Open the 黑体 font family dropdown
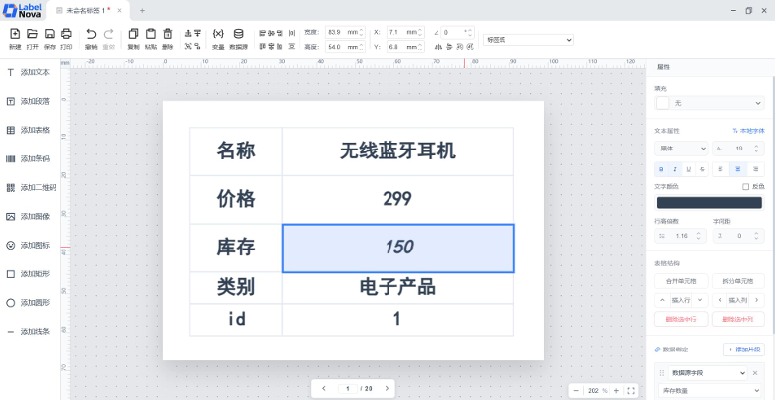777x400 pixels. tap(681, 148)
